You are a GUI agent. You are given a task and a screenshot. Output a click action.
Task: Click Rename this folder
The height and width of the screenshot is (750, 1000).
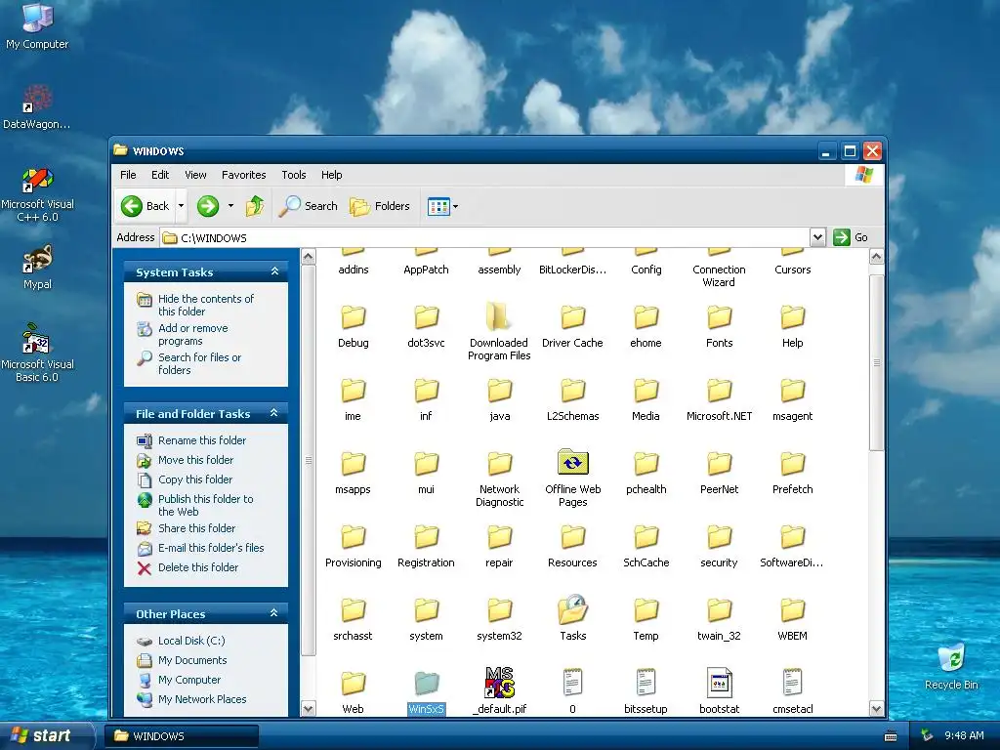[202, 440]
